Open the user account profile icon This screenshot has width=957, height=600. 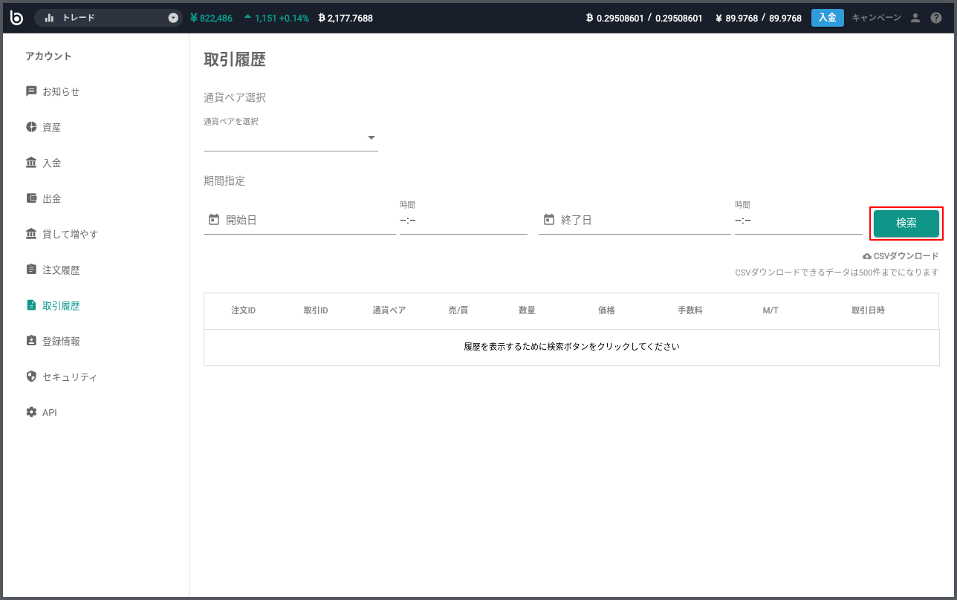915,18
